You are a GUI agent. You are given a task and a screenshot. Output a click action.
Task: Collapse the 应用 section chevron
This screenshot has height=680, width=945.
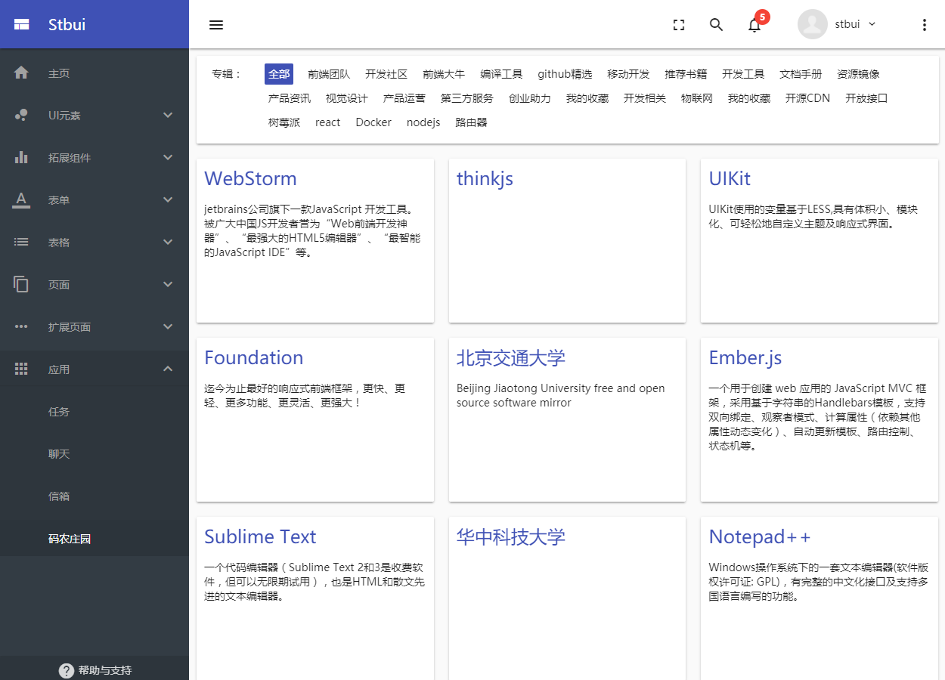click(x=168, y=369)
